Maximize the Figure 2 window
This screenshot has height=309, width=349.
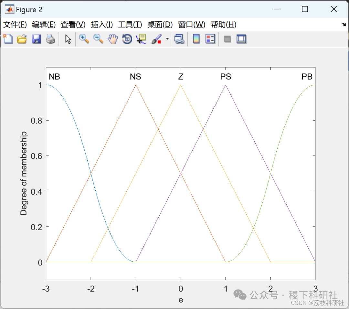(305, 9)
